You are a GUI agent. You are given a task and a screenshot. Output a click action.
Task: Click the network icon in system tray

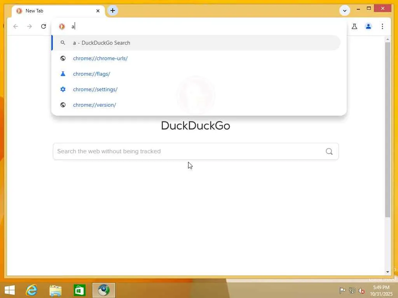pos(352,290)
